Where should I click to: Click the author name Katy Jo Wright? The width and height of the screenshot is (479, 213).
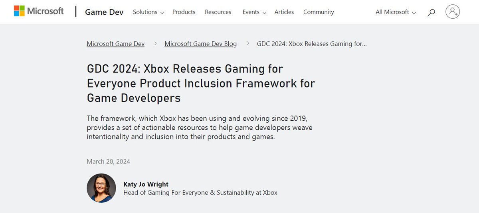tap(146, 184)
